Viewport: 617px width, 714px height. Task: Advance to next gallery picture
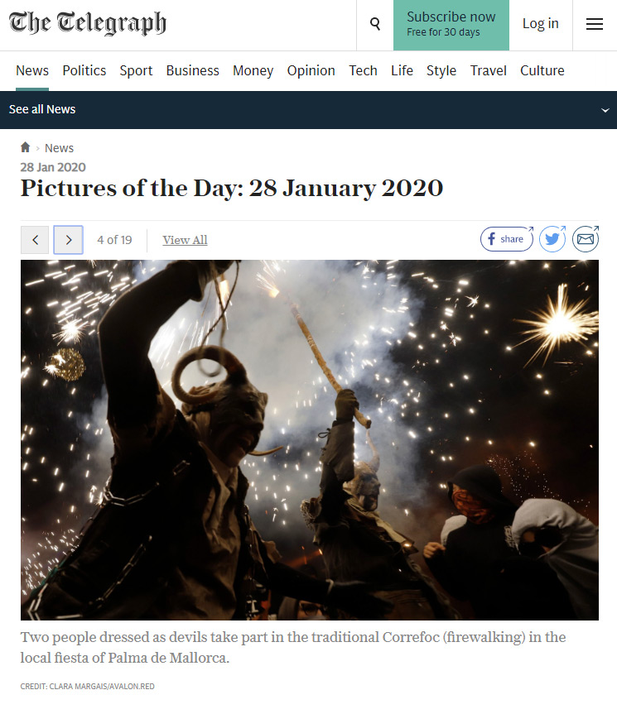coord(69,240)
